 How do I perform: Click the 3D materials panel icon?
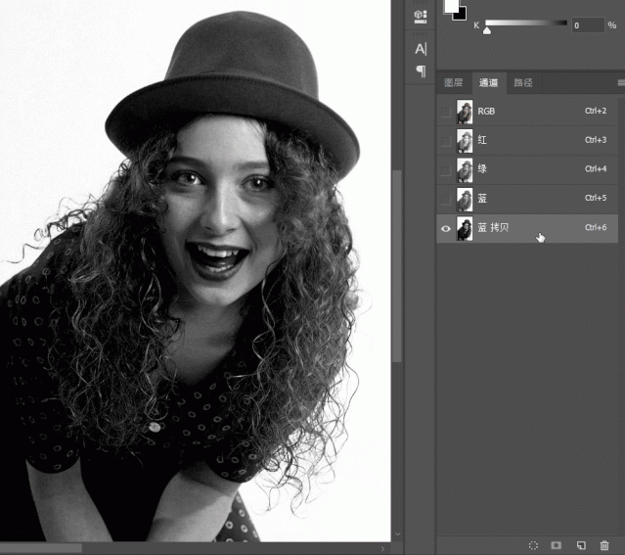pos(421,16)
